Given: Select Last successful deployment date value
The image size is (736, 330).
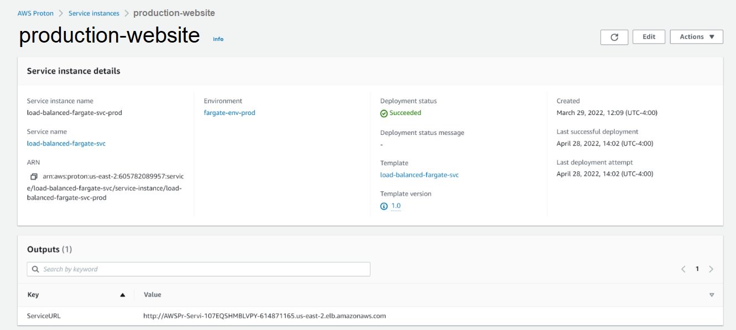Looking at the screenshot, I should (605, 144).
